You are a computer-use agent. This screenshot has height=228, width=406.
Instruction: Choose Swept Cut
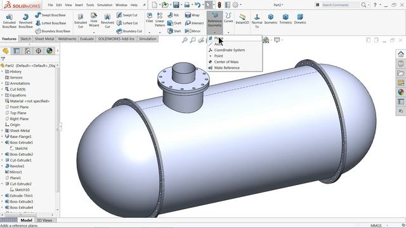point(127,15)
